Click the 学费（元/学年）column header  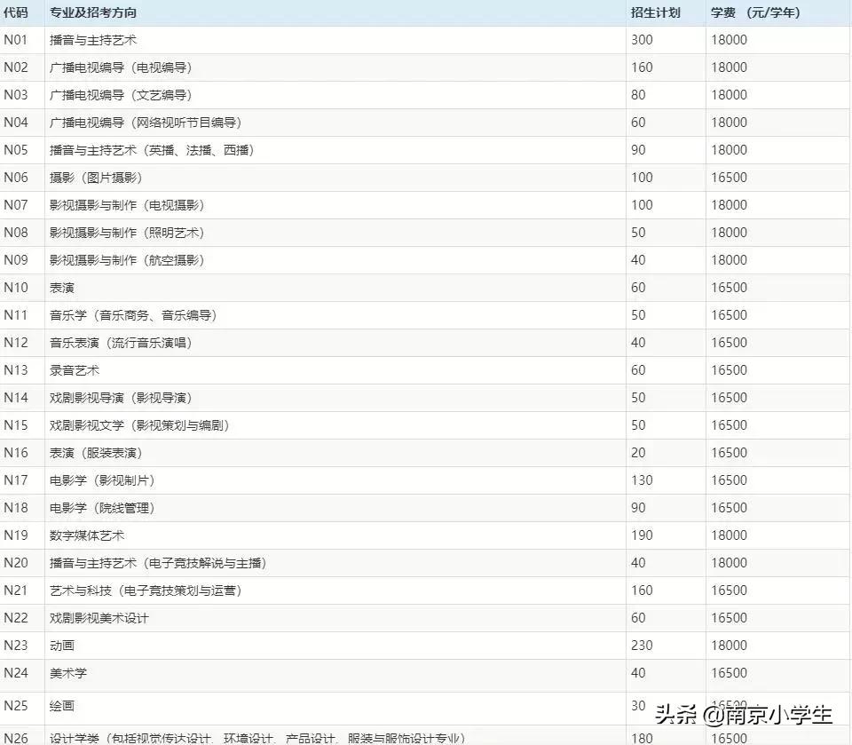pyautogui.click(x=754, y=12)
